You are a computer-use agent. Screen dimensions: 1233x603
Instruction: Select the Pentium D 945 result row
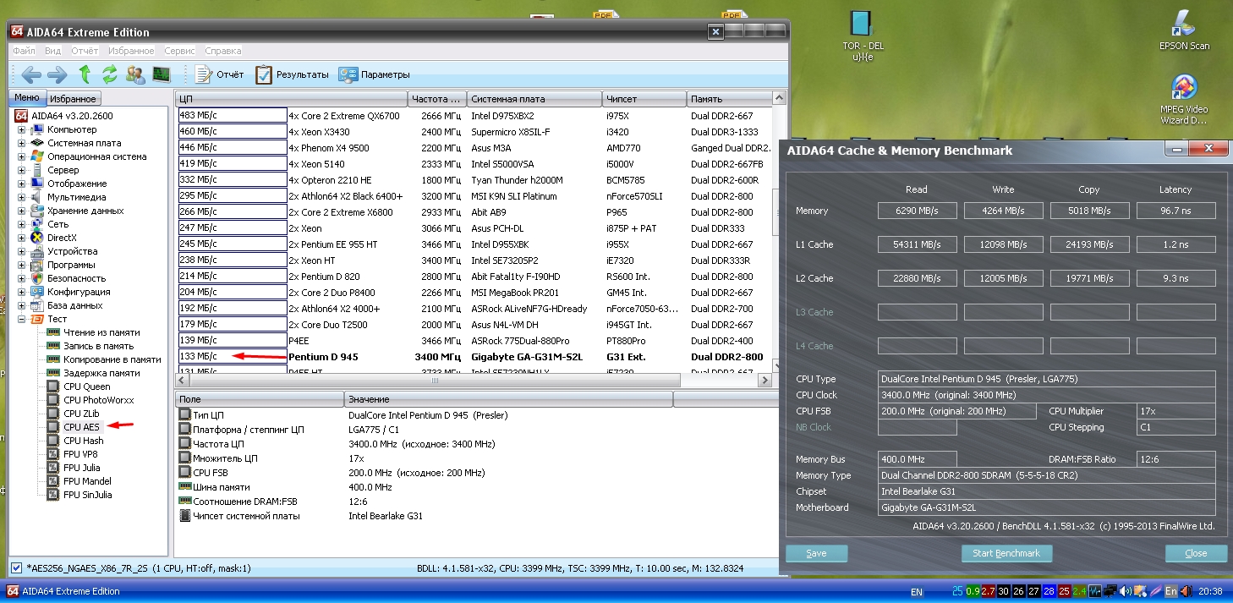[x=474, y=357]
